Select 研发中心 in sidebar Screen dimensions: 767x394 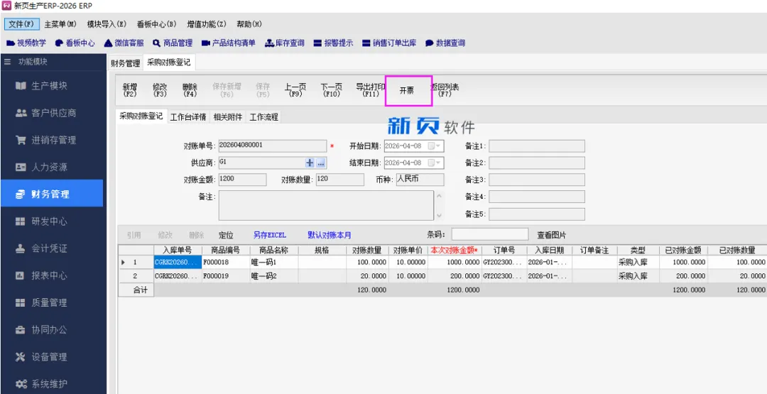51,221
